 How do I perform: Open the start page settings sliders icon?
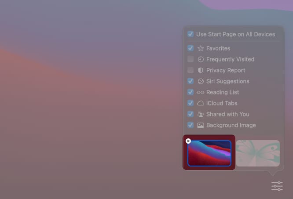(x=277, y=186)
